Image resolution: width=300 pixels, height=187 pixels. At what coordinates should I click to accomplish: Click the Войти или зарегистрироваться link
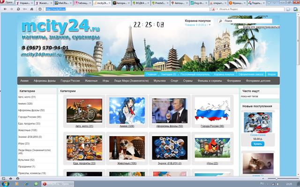[262, 27]
